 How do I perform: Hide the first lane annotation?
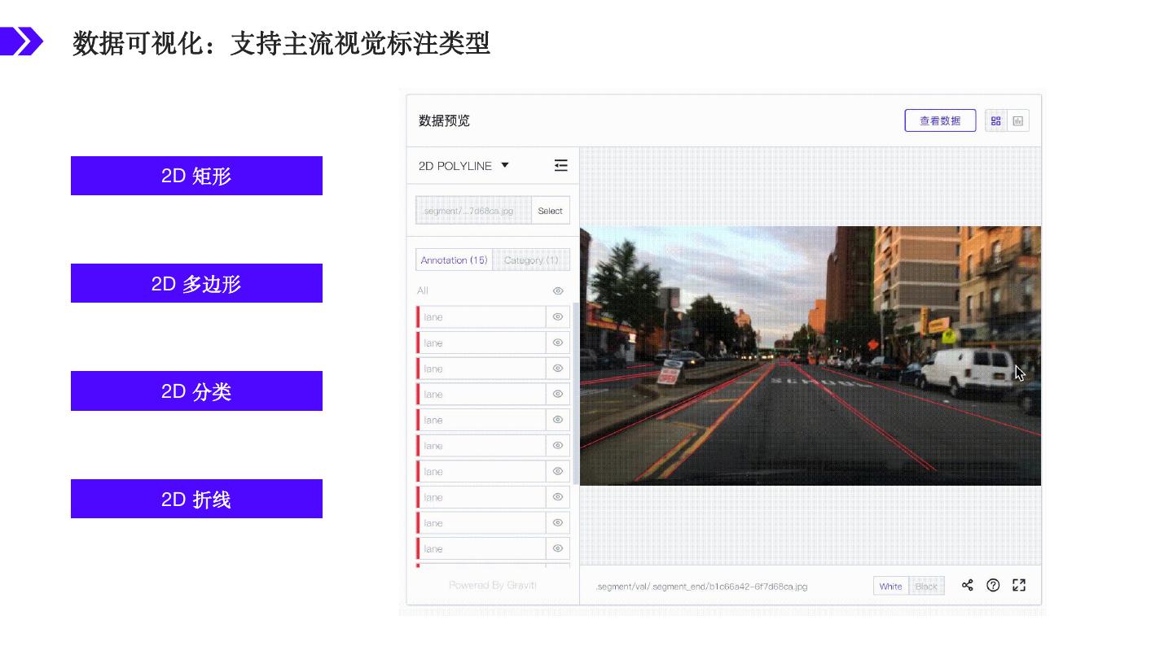coord(558,316)
